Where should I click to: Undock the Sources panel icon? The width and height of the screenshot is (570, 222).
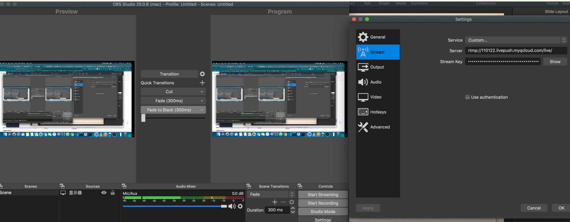click(x=62, y=186)
